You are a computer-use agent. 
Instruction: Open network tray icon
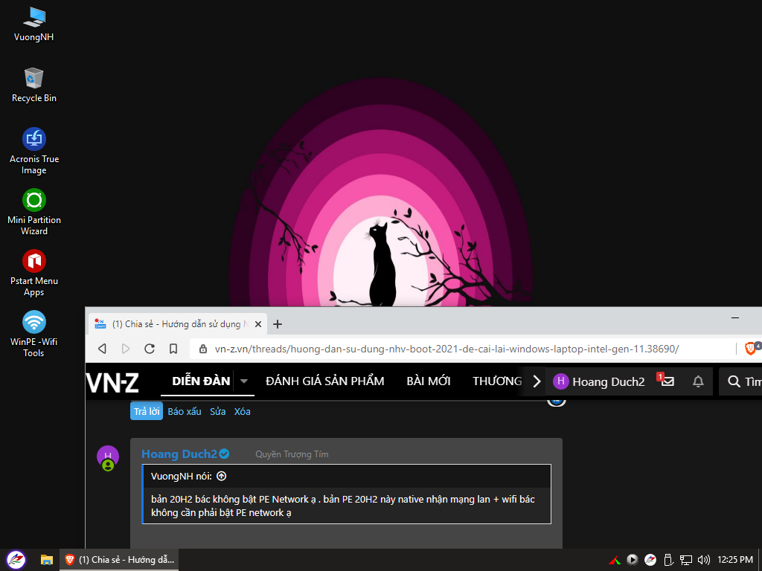(685, 560)
